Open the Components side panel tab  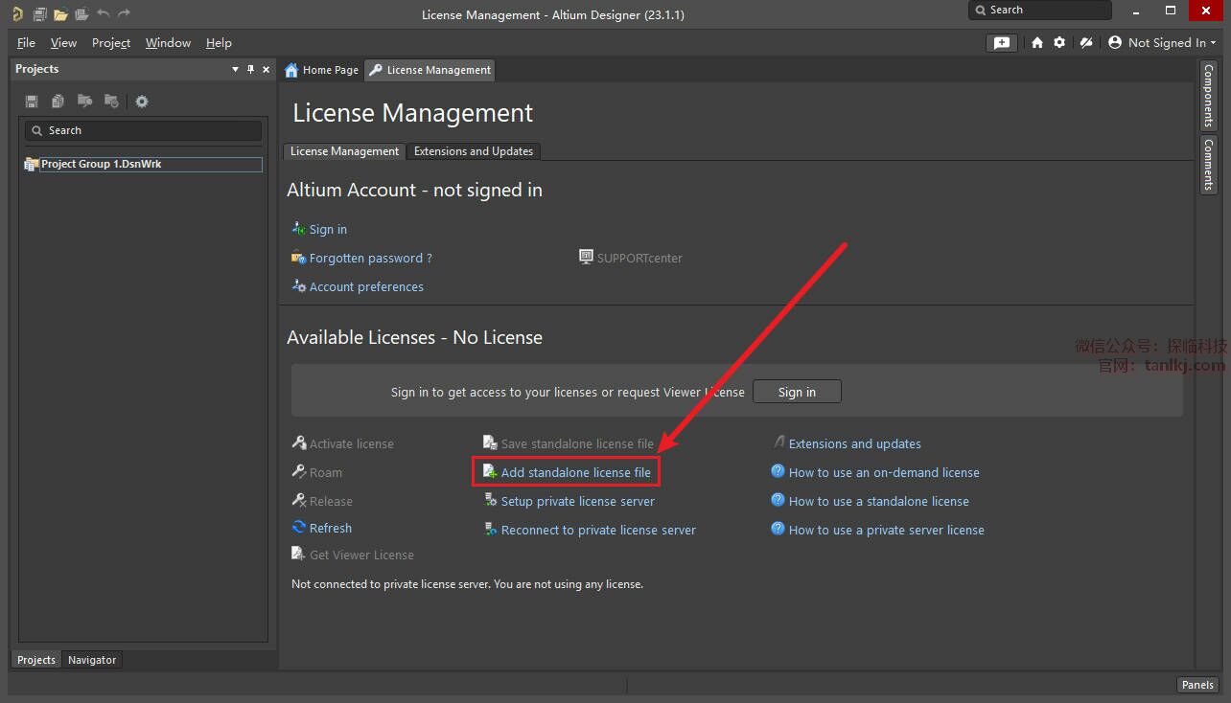(1209, 97)
